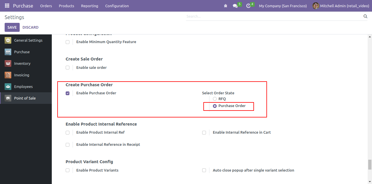Screen dimensions: 372x184
Task: Open the messages chat icon
Action: pos(235,6)
